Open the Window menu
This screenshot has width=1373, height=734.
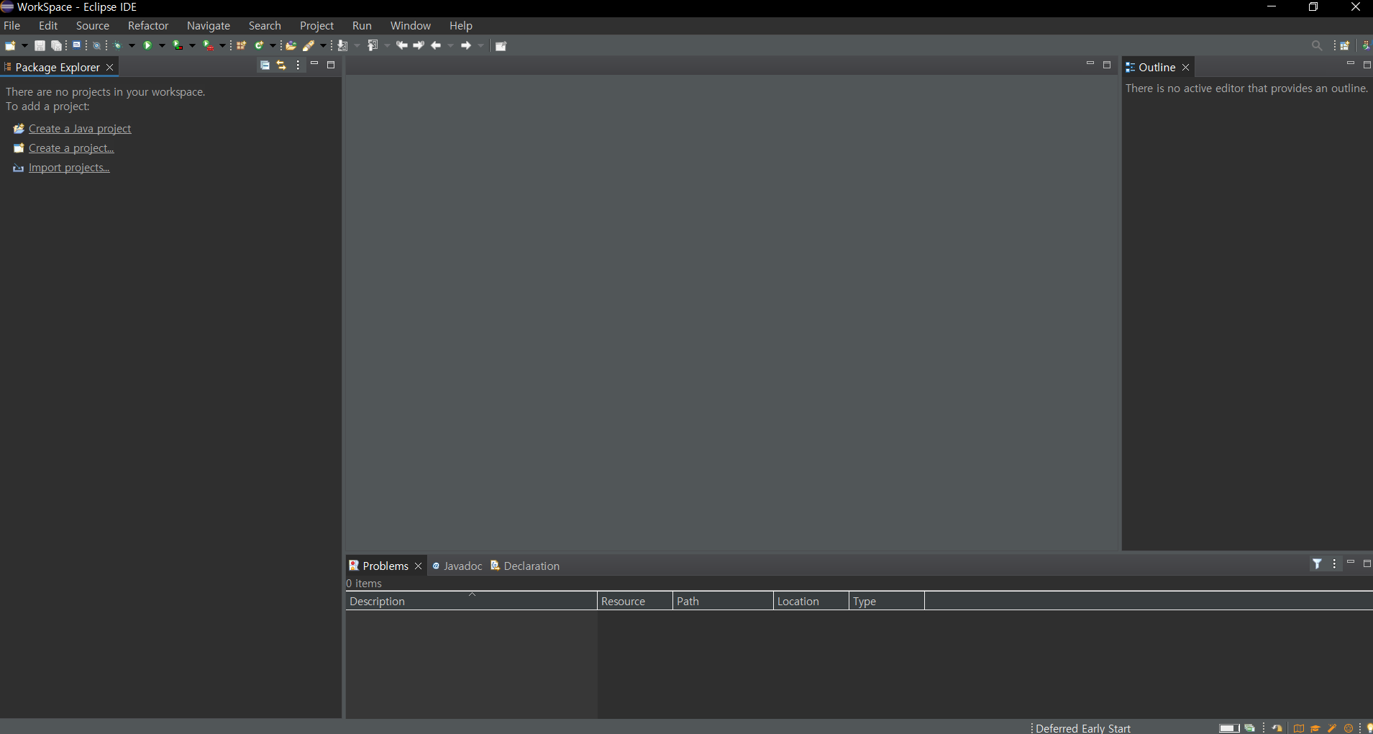coord(411,25)
